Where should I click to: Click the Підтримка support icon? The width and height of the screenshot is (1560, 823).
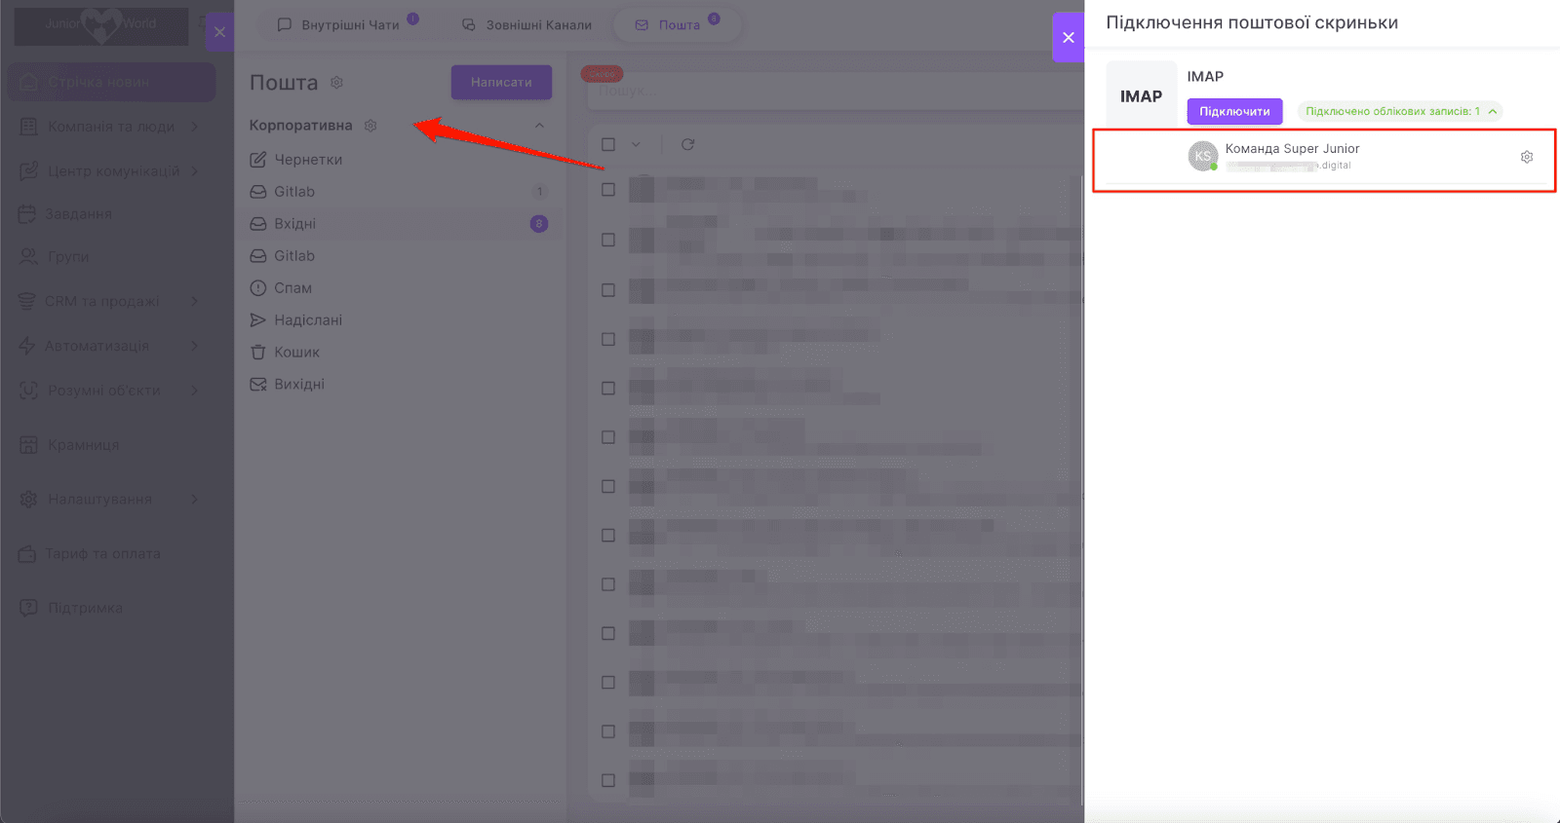(29, 608)
